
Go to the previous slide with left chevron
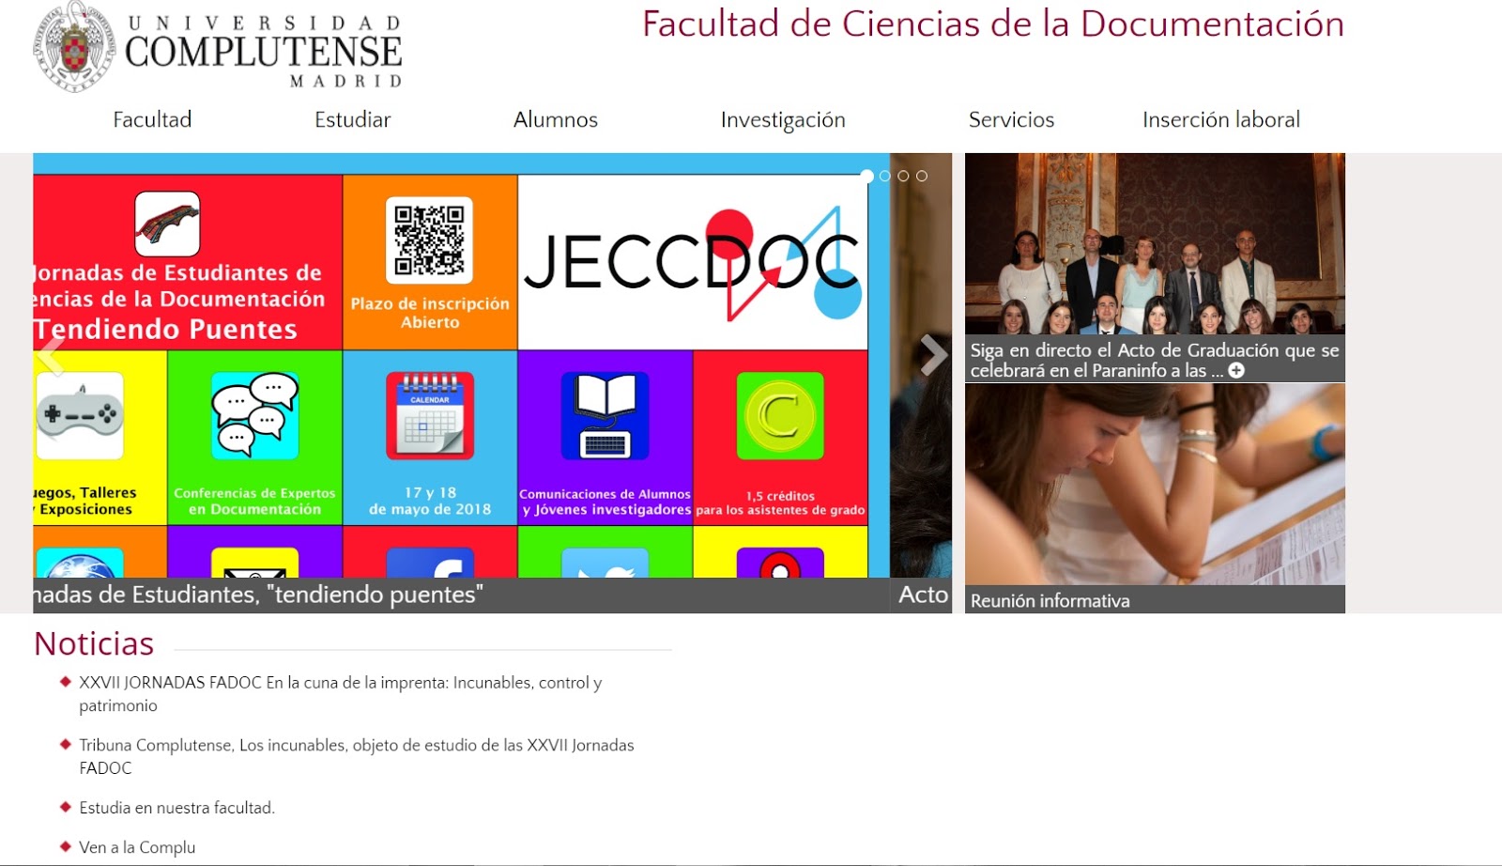pyautogui.click(x=50, y=356)
